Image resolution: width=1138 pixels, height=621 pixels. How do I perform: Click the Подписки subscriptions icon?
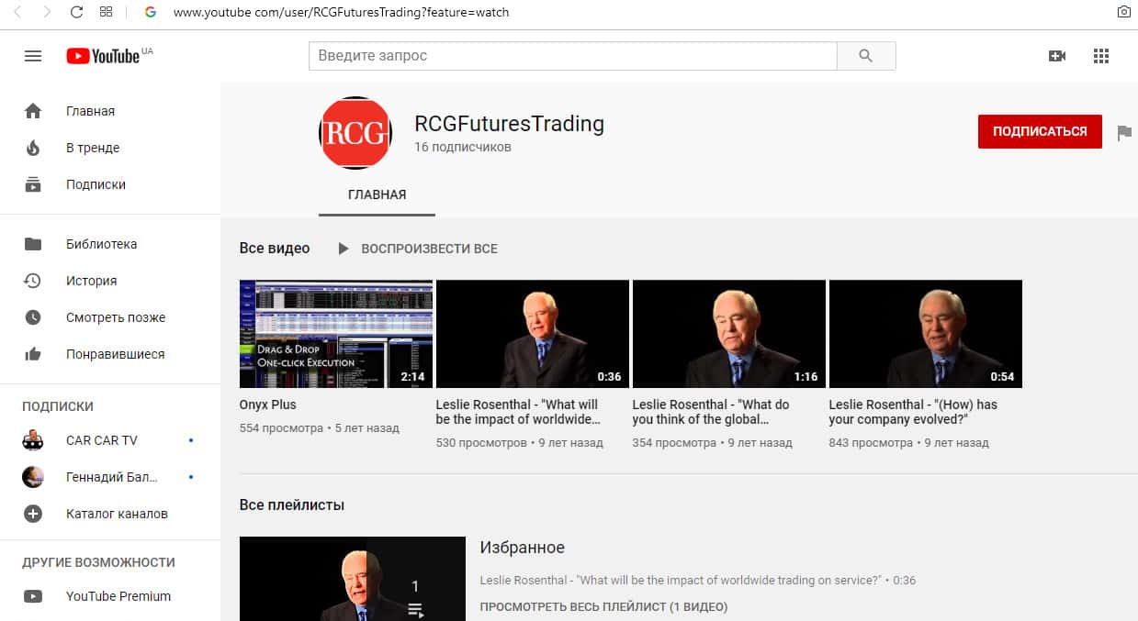pos(33,184)
